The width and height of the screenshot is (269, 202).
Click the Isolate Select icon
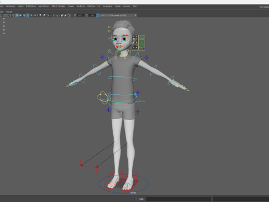pos(57,15)
